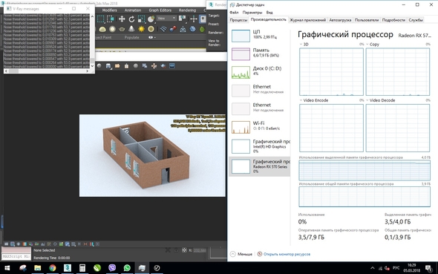Image resolution: width=438 pixels, height=274 pixels.
Task: Open Google Chrome from the taskbar
Action: point(52,268)
